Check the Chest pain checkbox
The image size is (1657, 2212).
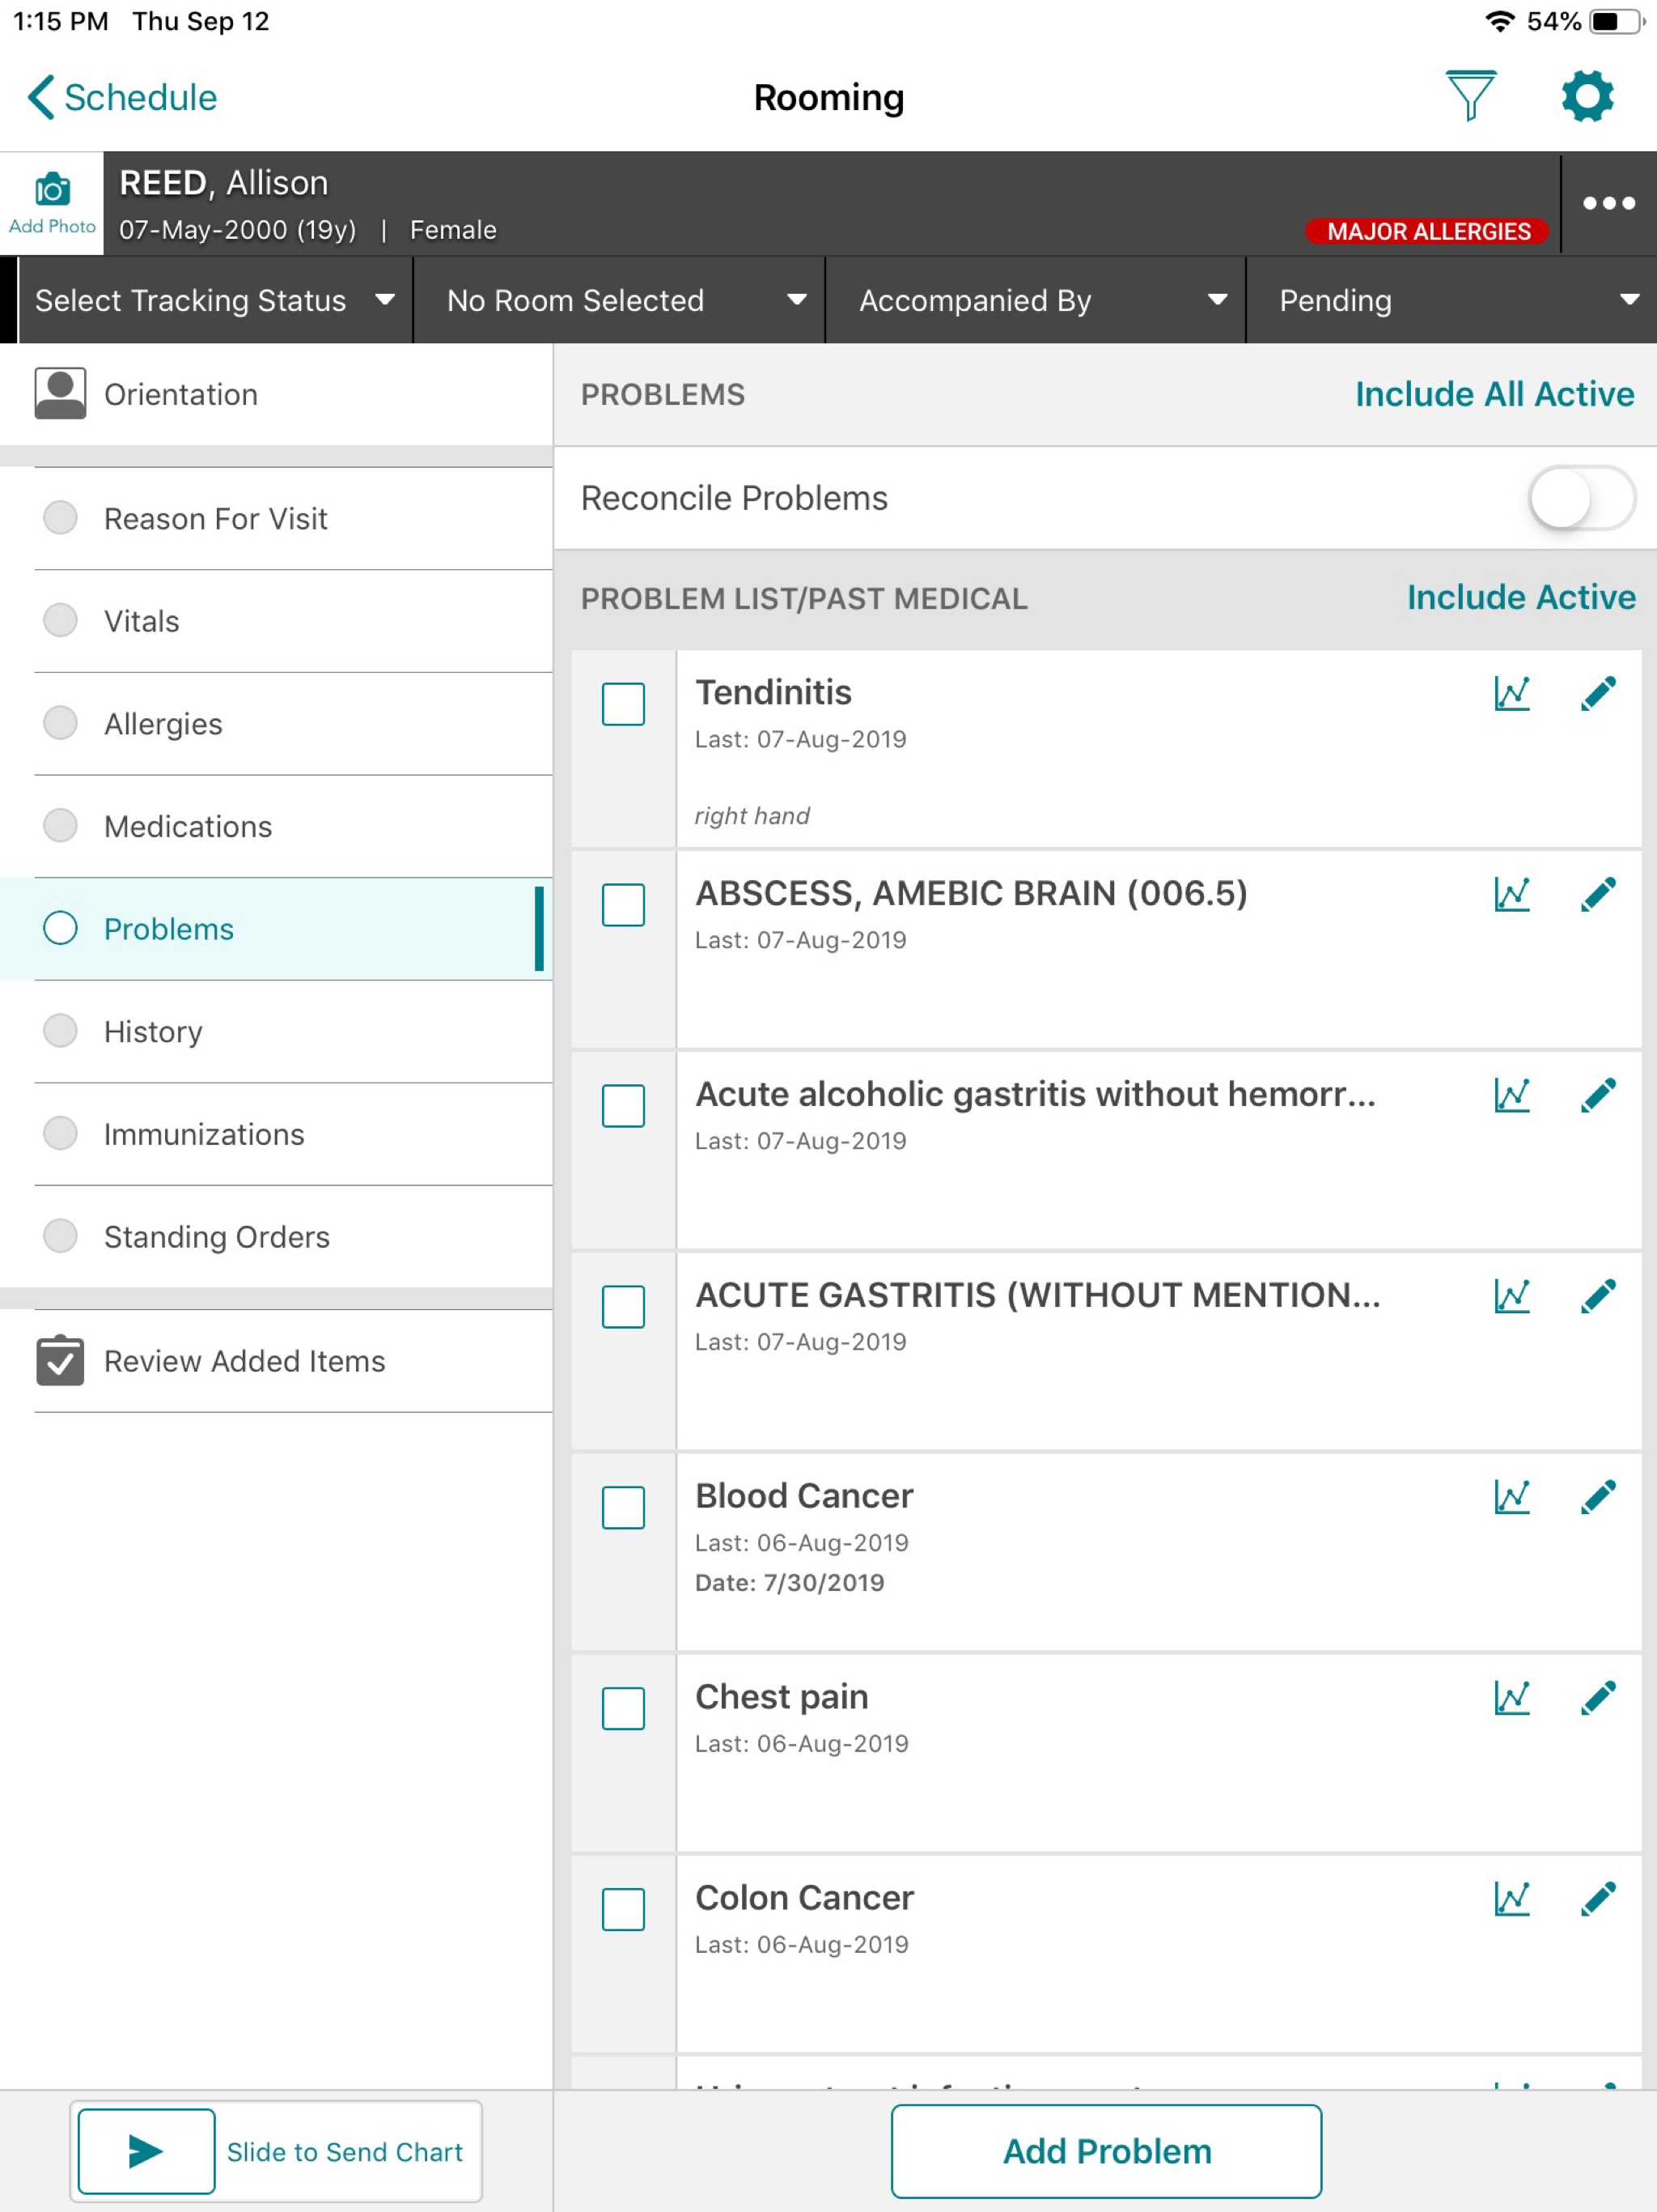point(624,1709)
